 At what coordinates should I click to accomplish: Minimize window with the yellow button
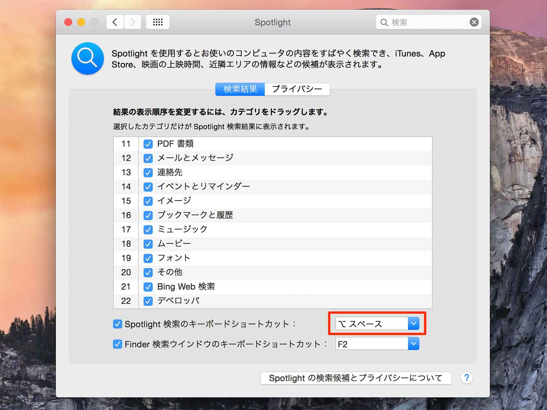[x=81, y=22]
